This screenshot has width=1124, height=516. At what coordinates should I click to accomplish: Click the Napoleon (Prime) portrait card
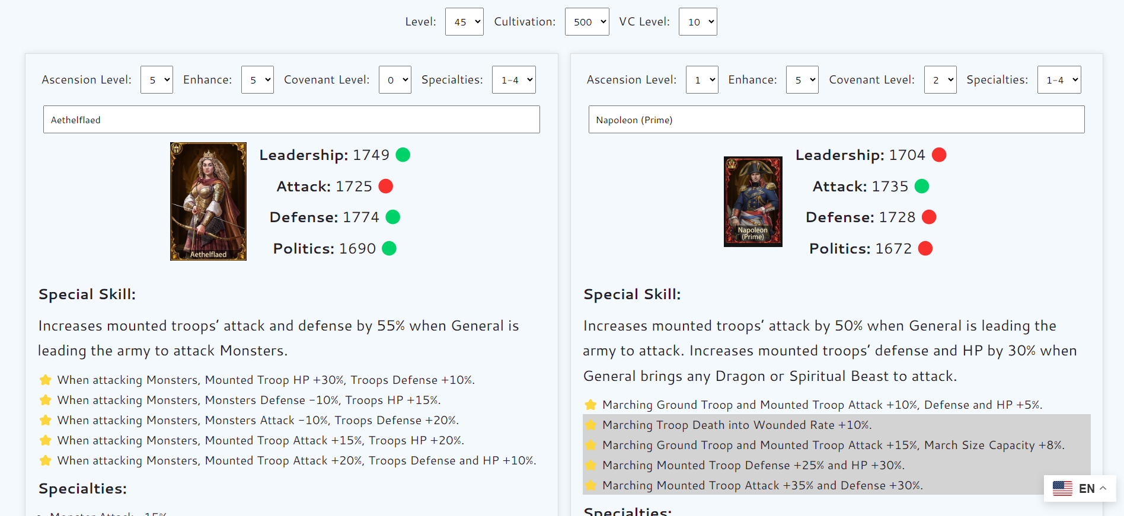(x=753, y=201)
